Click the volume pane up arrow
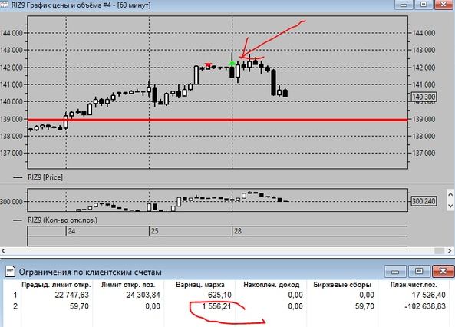455x327 pixels. click(x=450, y=194)
